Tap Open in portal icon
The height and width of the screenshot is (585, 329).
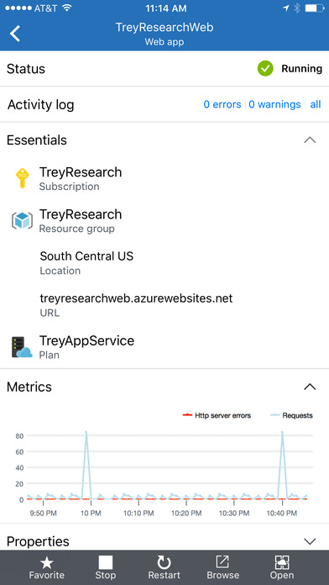coord(282,562)
